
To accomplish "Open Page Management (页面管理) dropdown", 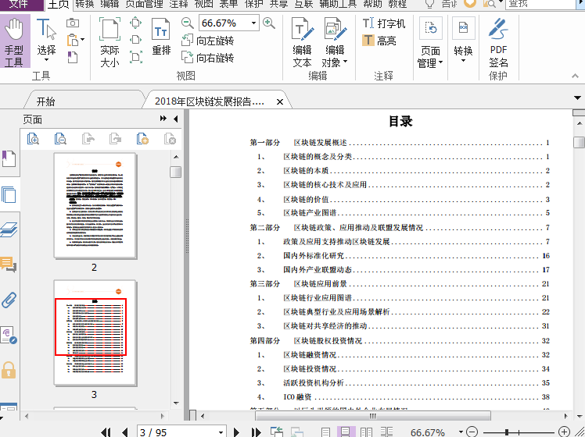I will [x=430, y=43].
